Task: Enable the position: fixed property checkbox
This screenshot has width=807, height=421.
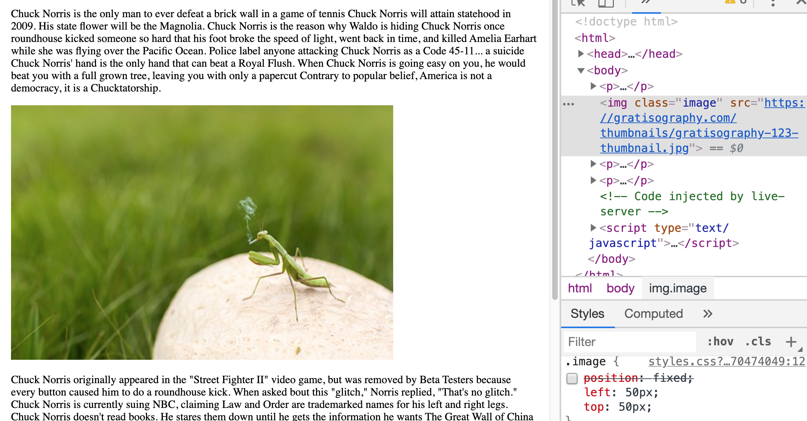Action: click(572, 378)
